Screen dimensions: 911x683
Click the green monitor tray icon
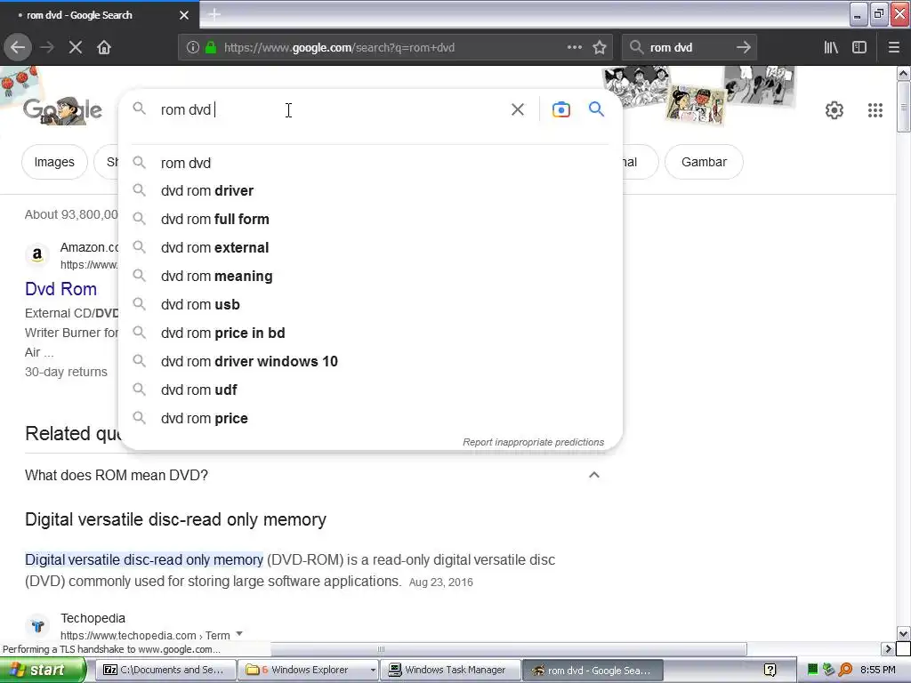point(812,670)
